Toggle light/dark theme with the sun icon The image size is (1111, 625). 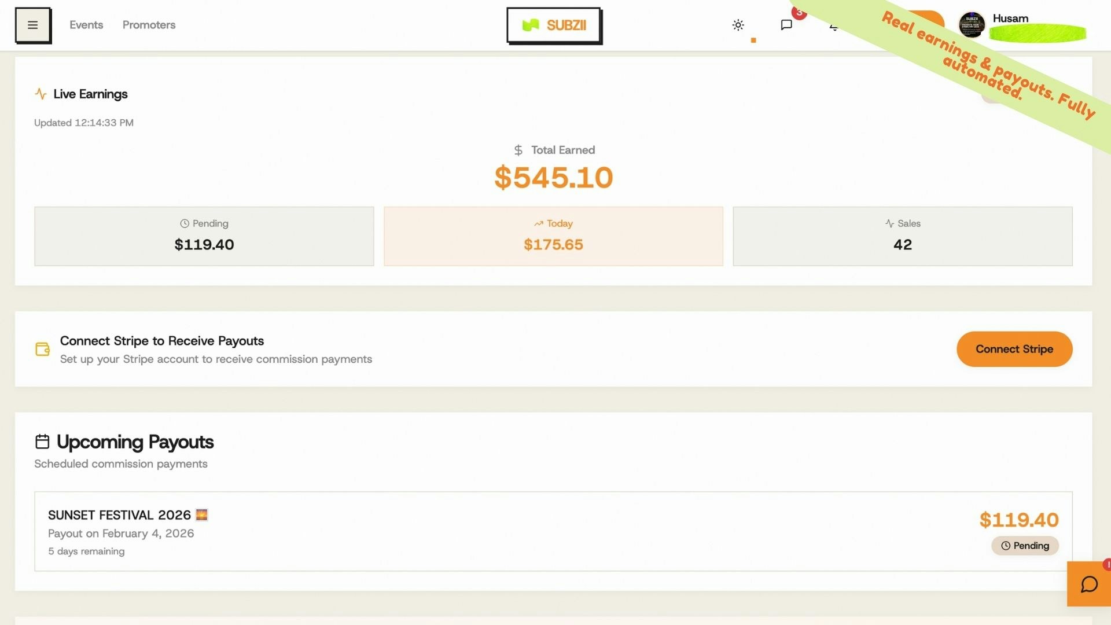[738, 25]
